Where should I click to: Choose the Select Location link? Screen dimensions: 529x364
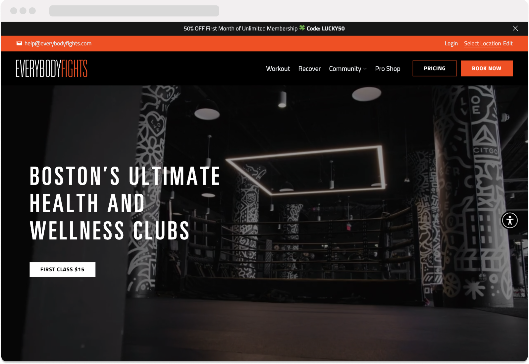482,43
